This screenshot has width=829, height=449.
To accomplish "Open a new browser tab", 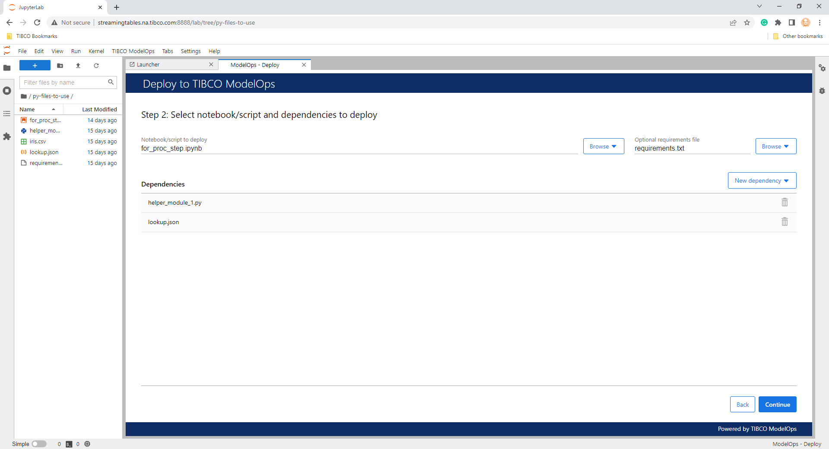I will click(117, 7).
